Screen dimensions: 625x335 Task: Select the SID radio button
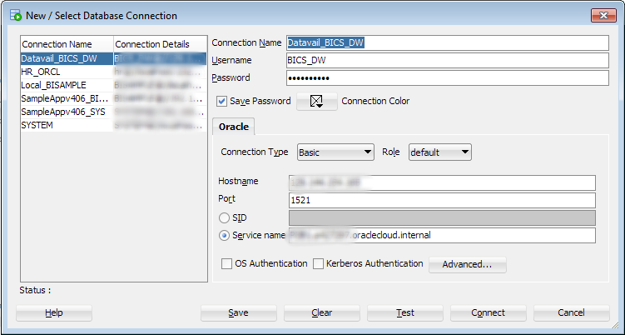click(x=224, y=218)
